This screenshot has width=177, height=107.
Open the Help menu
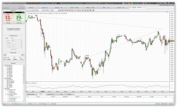pyautogui.click(x=22, y=5)
